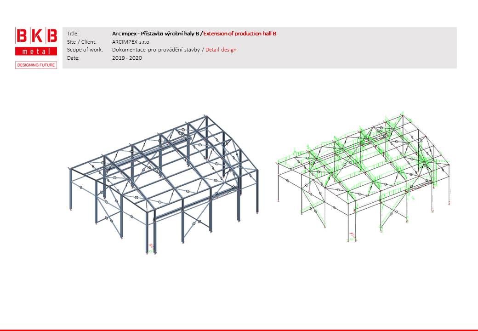Click the red "metal" bar of the logo
This screenshot has height=331, width=478.
point(36,51)
